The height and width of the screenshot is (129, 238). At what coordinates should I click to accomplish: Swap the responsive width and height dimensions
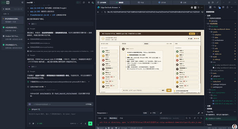(x=161, y=113)
